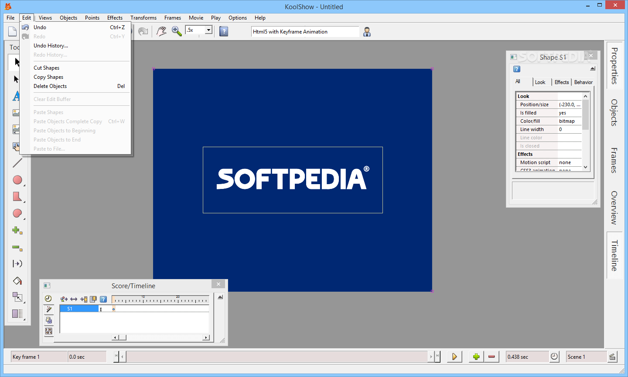Select the S1 row in Score/Timeline

tap(79, 309)
